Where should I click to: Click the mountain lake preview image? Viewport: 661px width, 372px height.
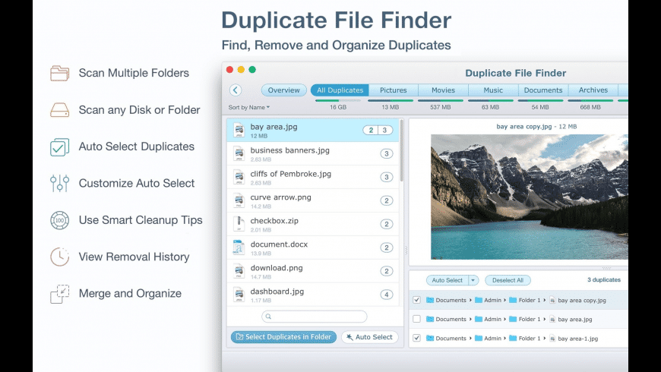click(x=529, y=197)
